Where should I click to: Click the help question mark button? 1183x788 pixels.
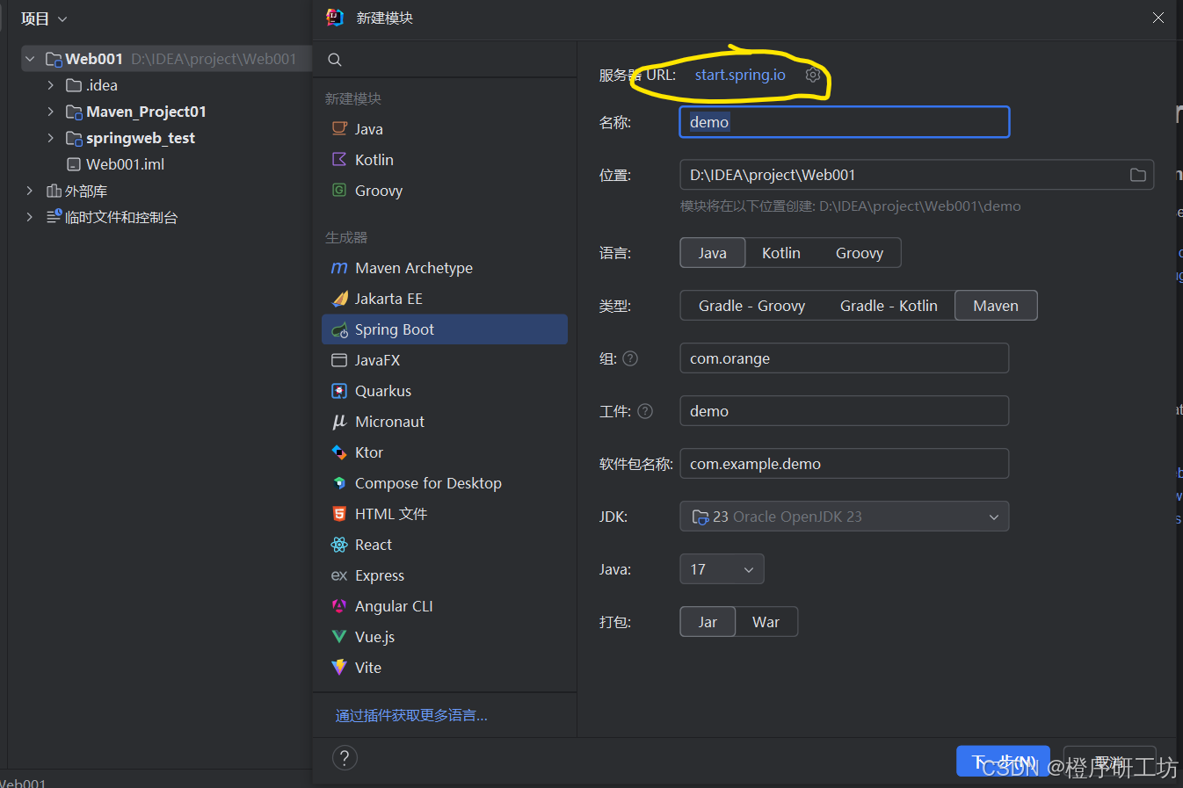pyautogui.click(x=345, y=758)
